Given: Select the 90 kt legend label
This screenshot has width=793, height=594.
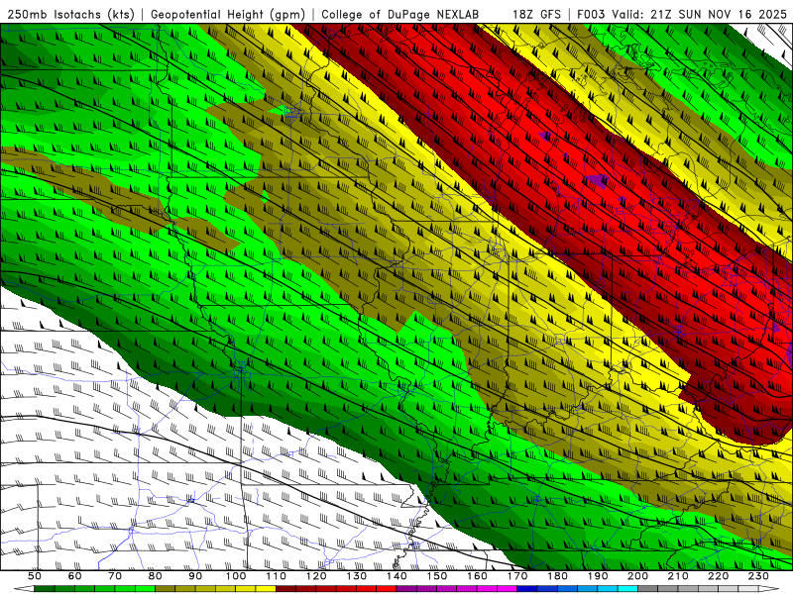Looking at the screenshot, I should click(x=195, y=576).
